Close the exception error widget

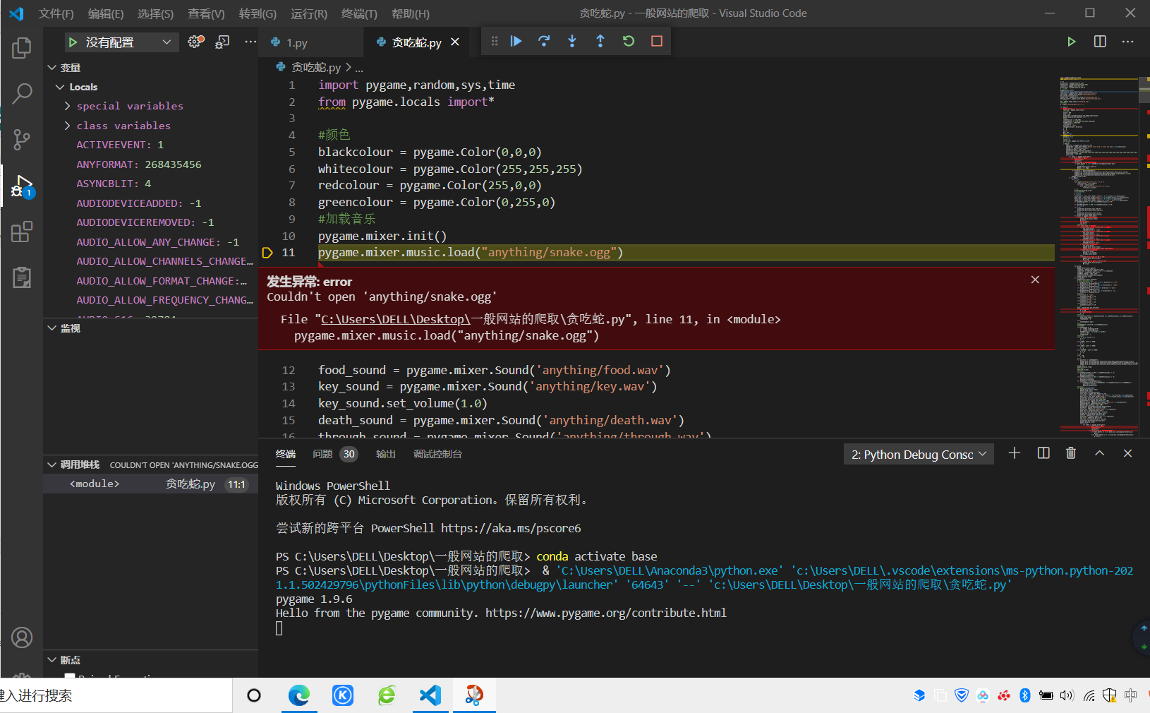tap(1035, 280)
